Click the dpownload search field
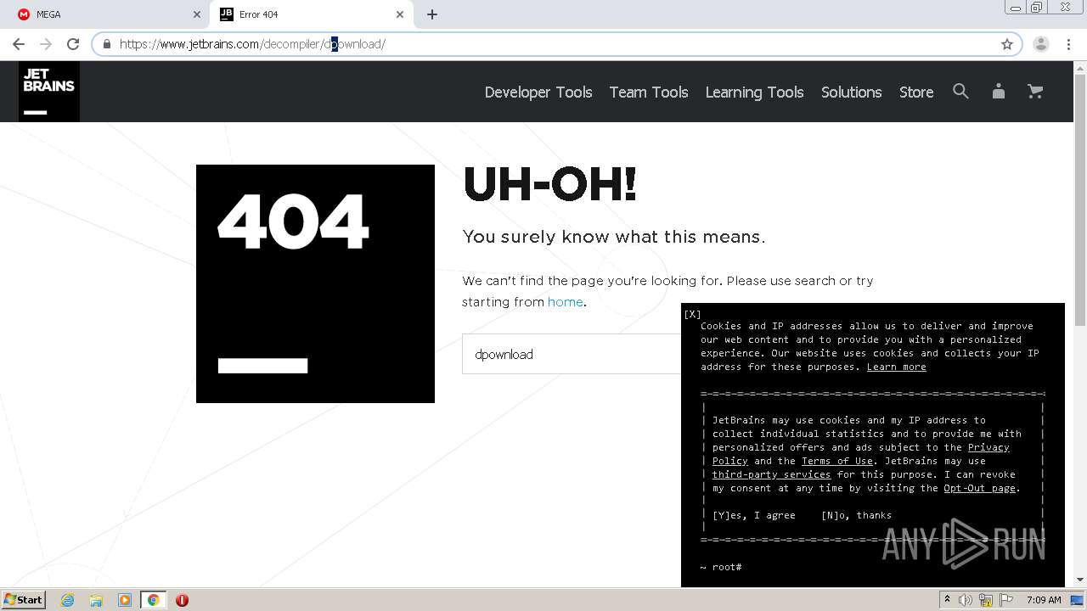 [572, 354]
